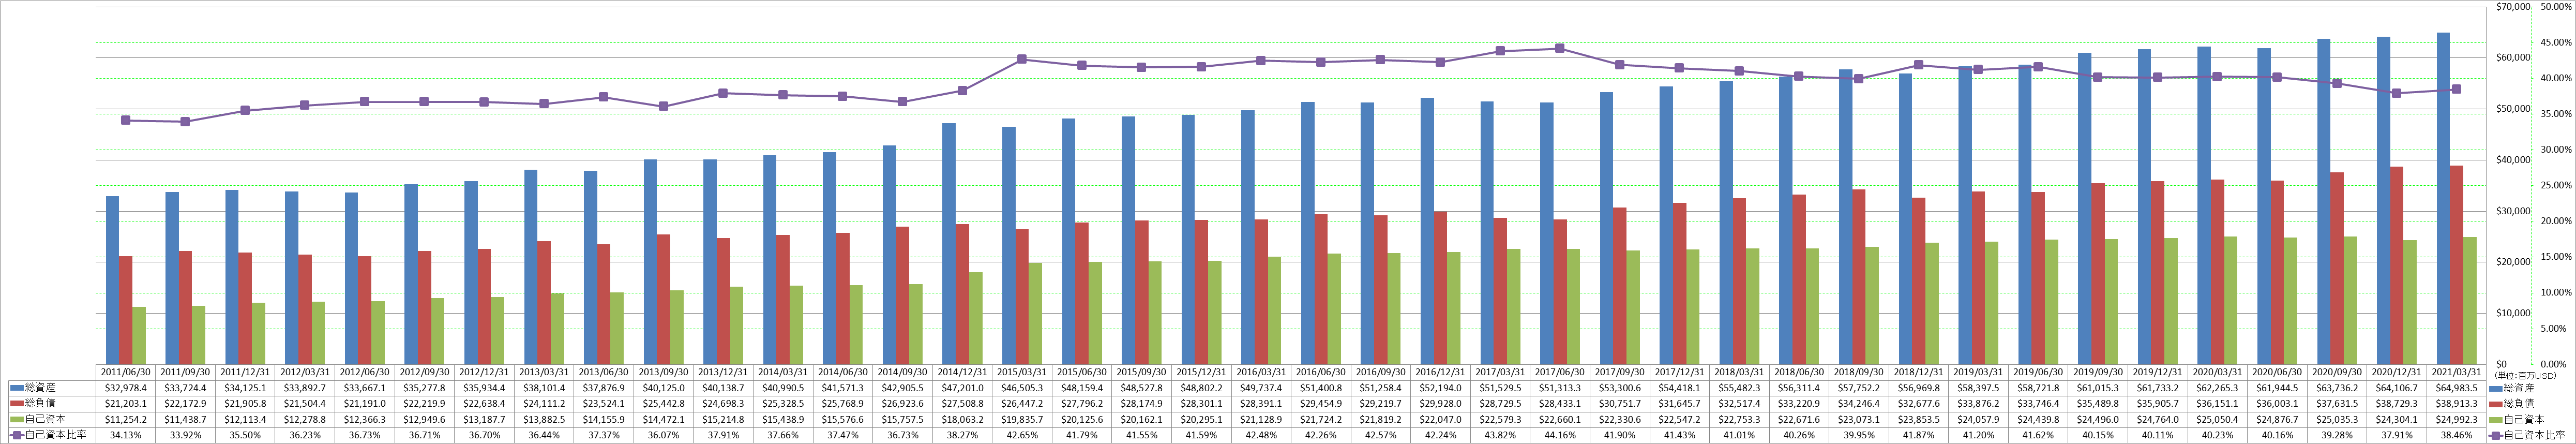Select the purple line marker for 2017/06/30
This screenshot has height=444, width=2576.
[1560, 48]
